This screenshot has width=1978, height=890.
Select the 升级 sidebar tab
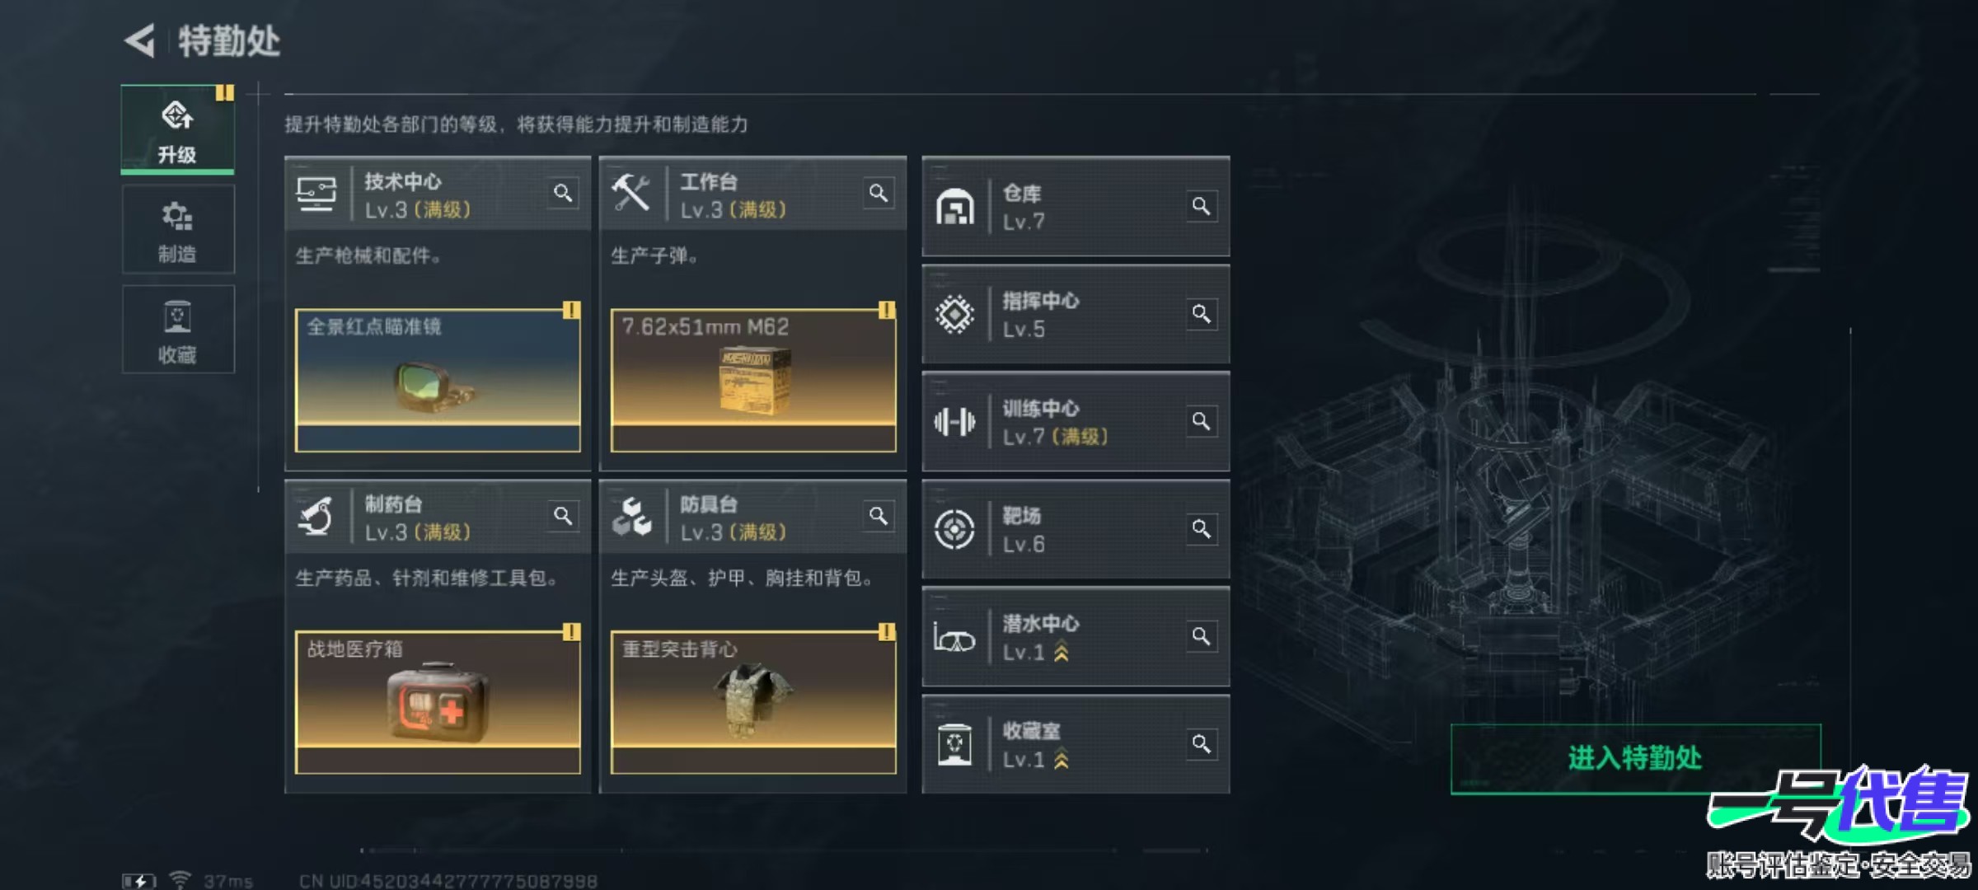[x=178, y=129]
